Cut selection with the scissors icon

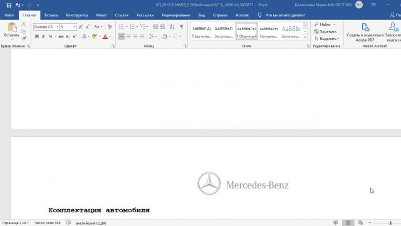(x=24, y=24)
